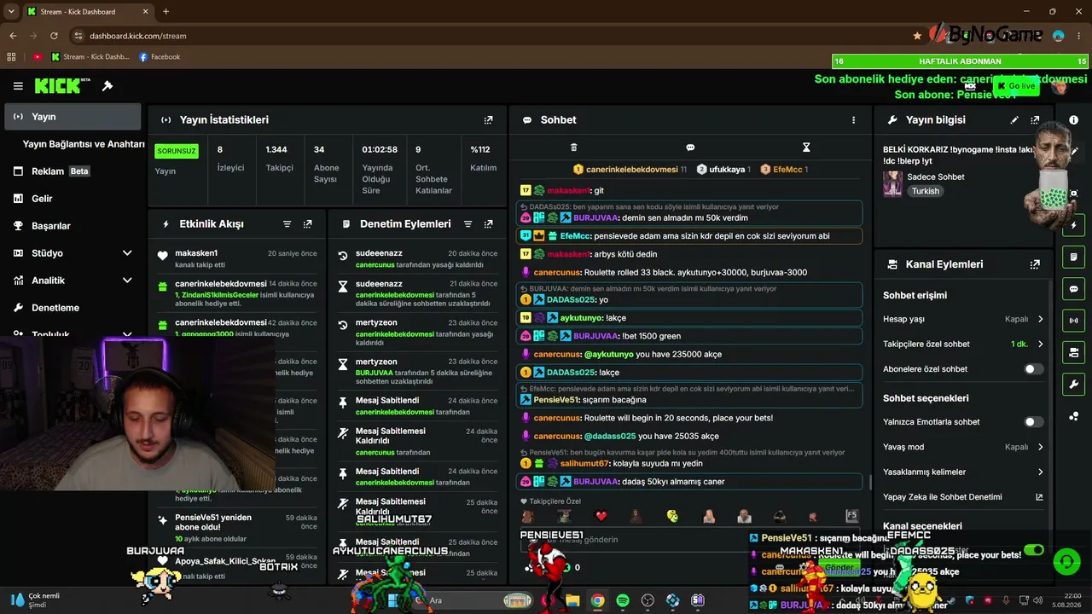
Task: Edit Yayın bilgisi with the pencil icon
Action: (x=1014, y=120)
